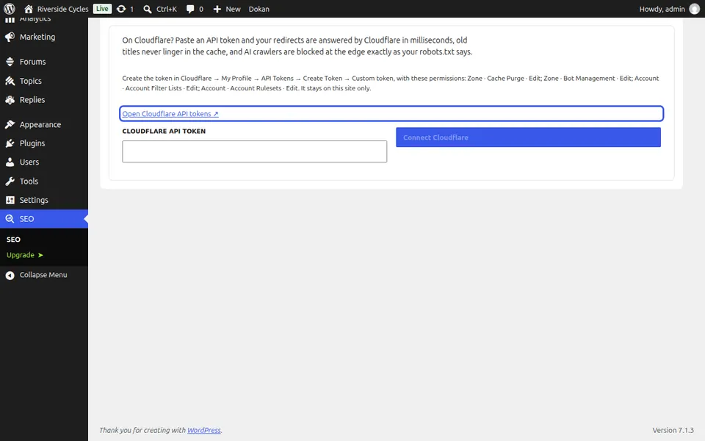This screenshot has width=705, height=441.
Task: Click the SEO magnifier icon
Action: [x=10, y=219]
